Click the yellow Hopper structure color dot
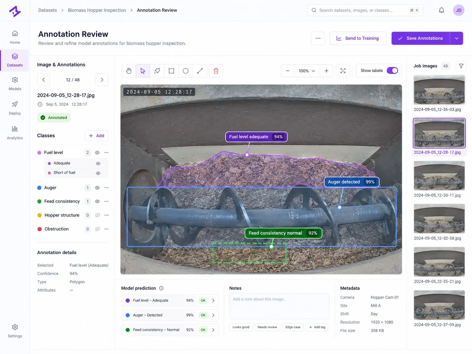The image size is (472, 354). (x=39, y=215)
